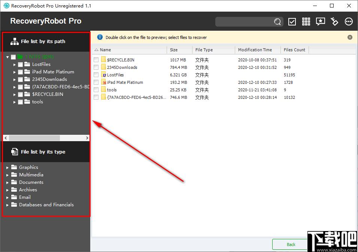Select {7A7ACBDD-FED6-4ec5-BD tree item

coord(61,87)
